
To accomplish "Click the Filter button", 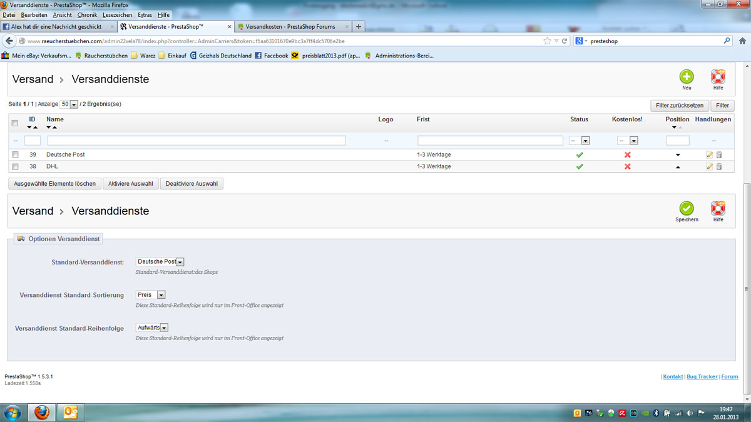I will [x=722, y=106].
